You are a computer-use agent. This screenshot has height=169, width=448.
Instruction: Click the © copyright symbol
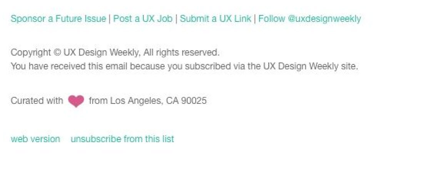click(57, 53)
